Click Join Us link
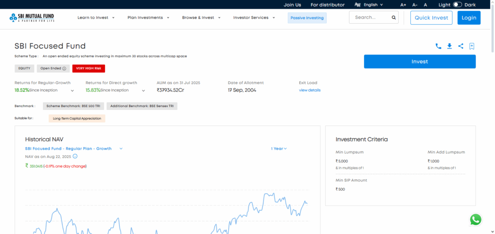 292,5
